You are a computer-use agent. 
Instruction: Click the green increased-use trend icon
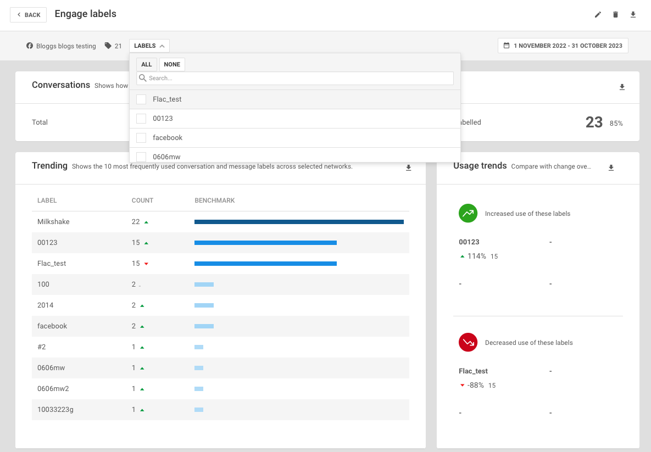(468, 213)
